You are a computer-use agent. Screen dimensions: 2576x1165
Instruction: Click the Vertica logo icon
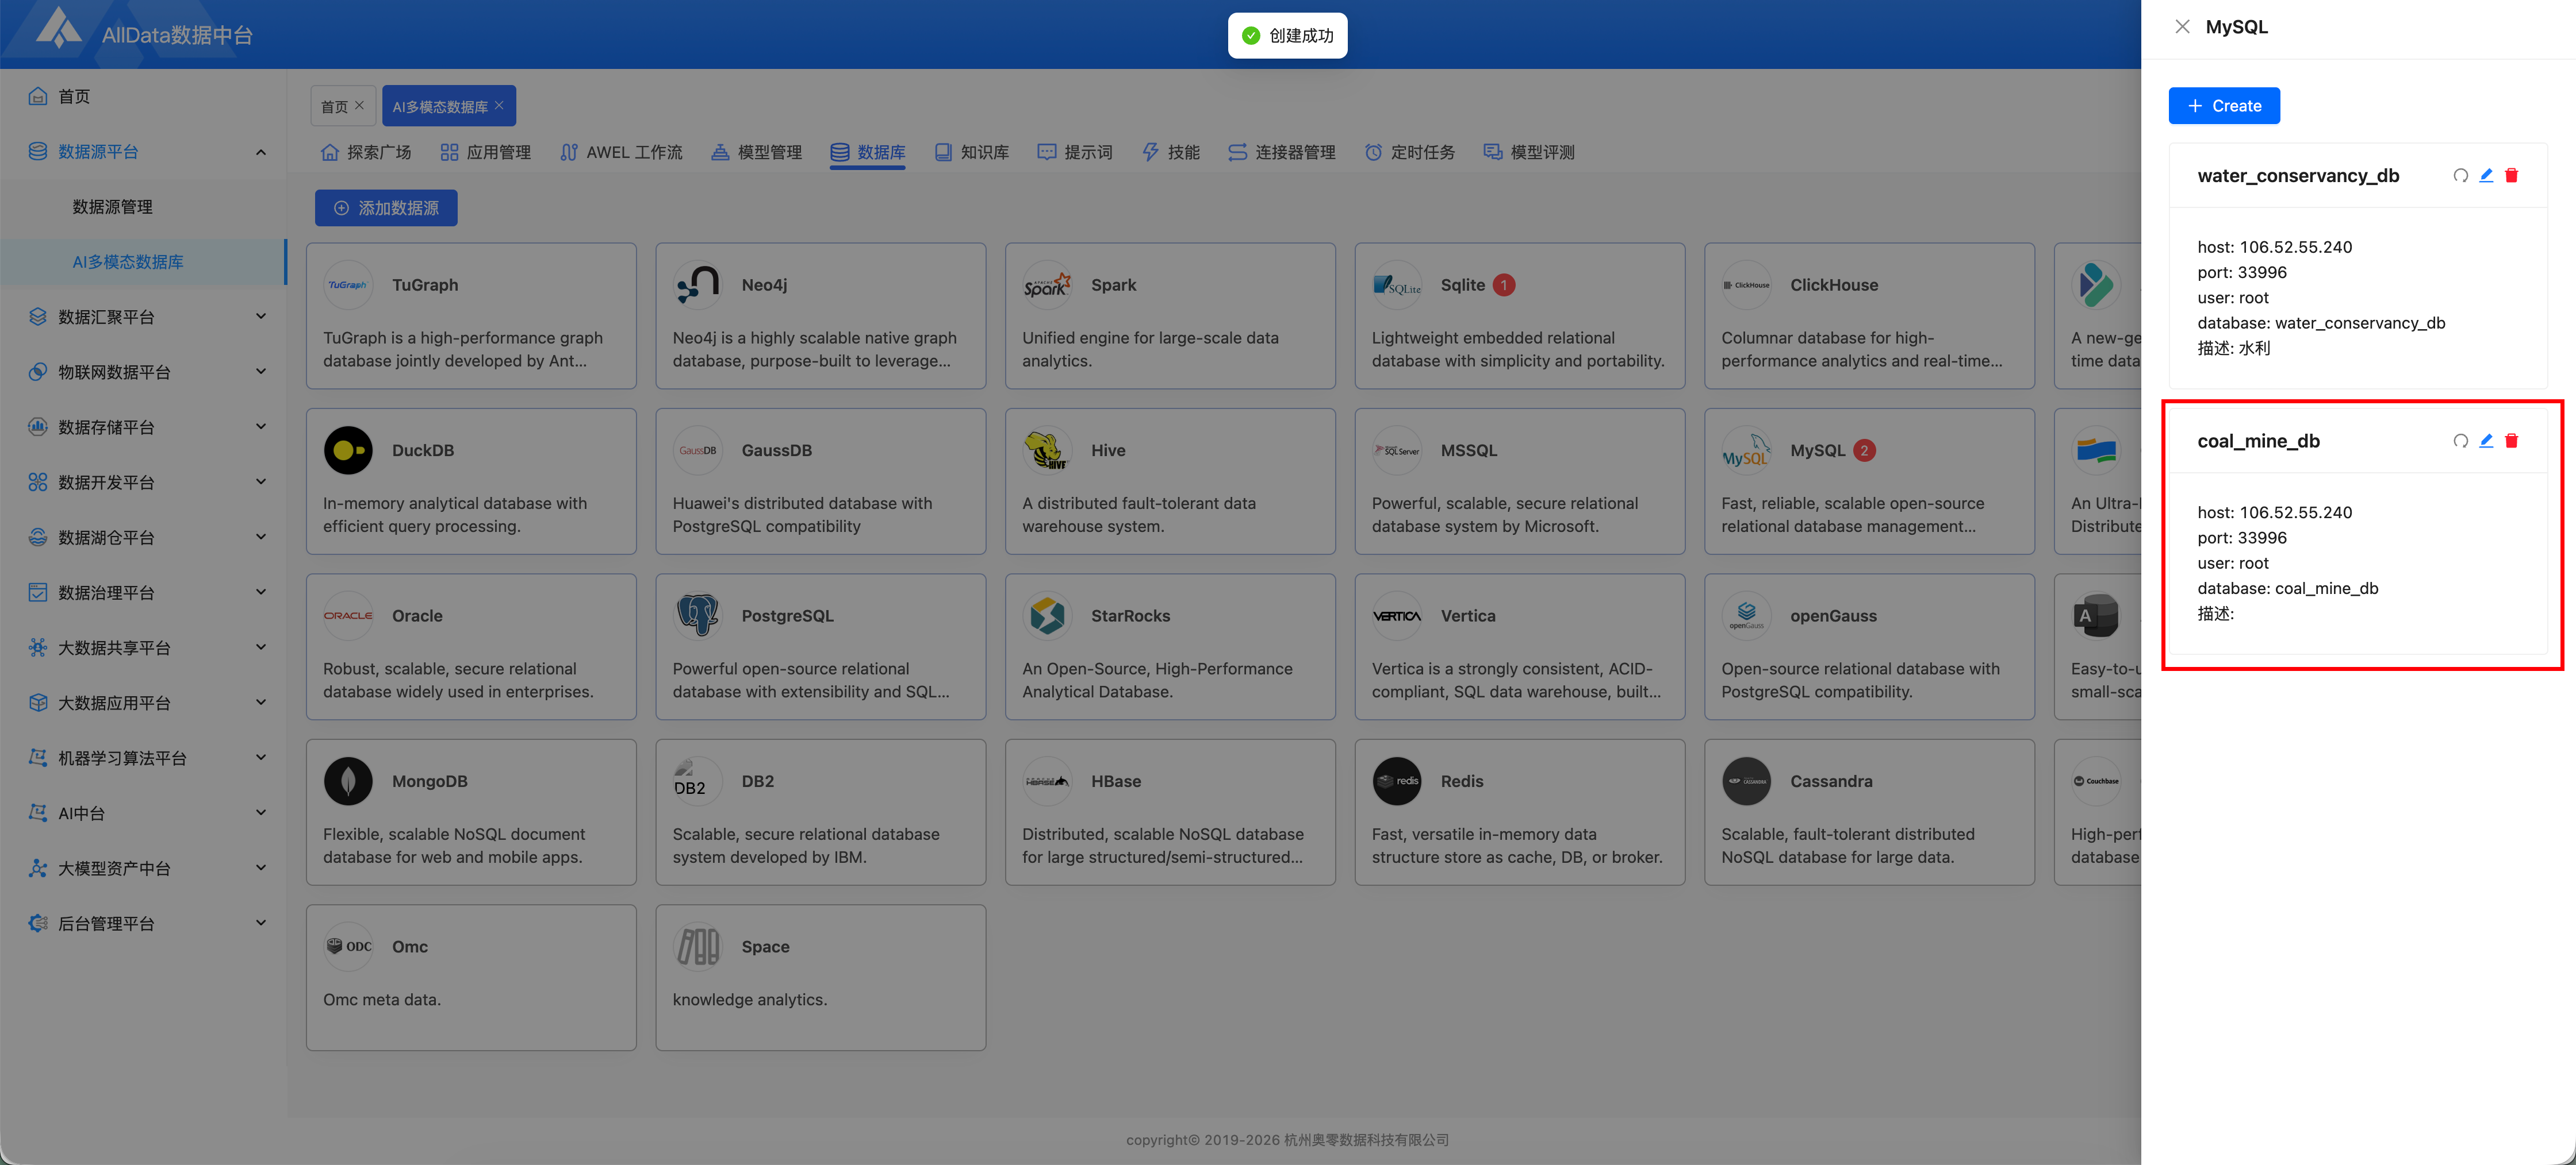click(x=1396, y=615)
